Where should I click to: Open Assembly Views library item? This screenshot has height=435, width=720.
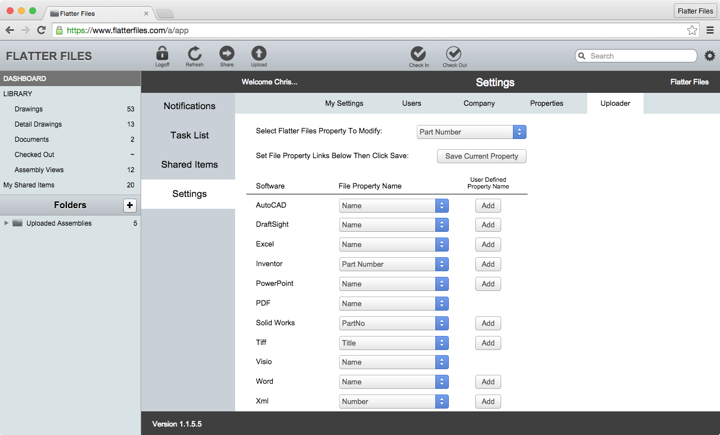(x=70, y=170)
